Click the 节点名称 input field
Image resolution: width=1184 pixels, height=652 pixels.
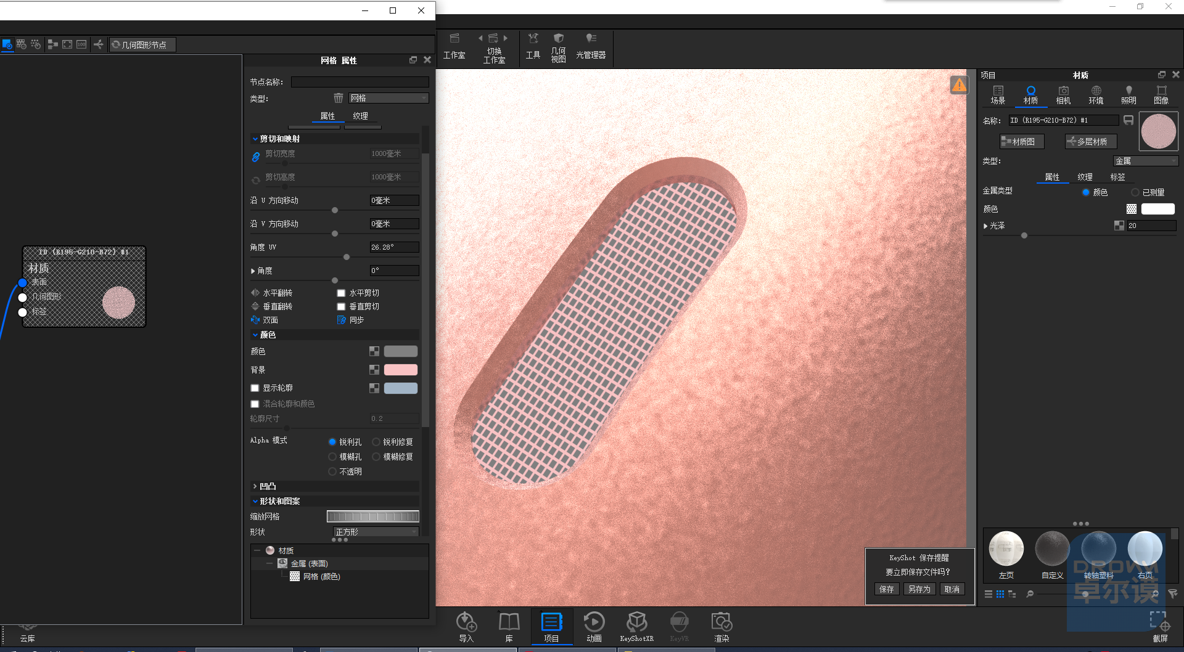(360, 82)
